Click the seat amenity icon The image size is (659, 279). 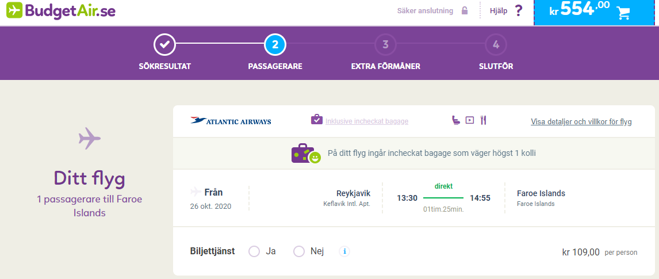tap(455, 120)
